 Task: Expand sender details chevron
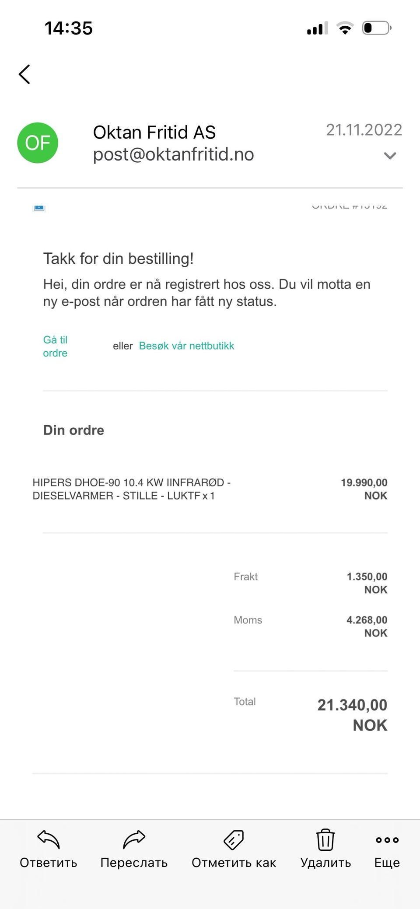(390, 156)
